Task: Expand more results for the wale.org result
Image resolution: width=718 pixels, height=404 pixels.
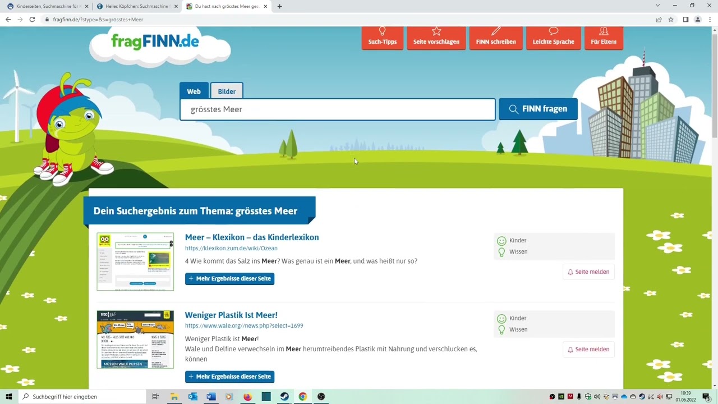Action: pos(230,377)
